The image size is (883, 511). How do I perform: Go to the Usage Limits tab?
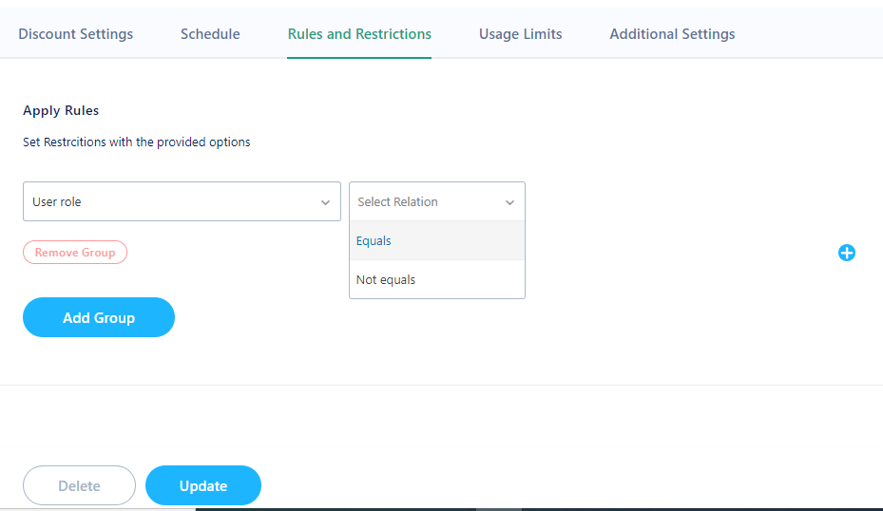tap(520, 34)
